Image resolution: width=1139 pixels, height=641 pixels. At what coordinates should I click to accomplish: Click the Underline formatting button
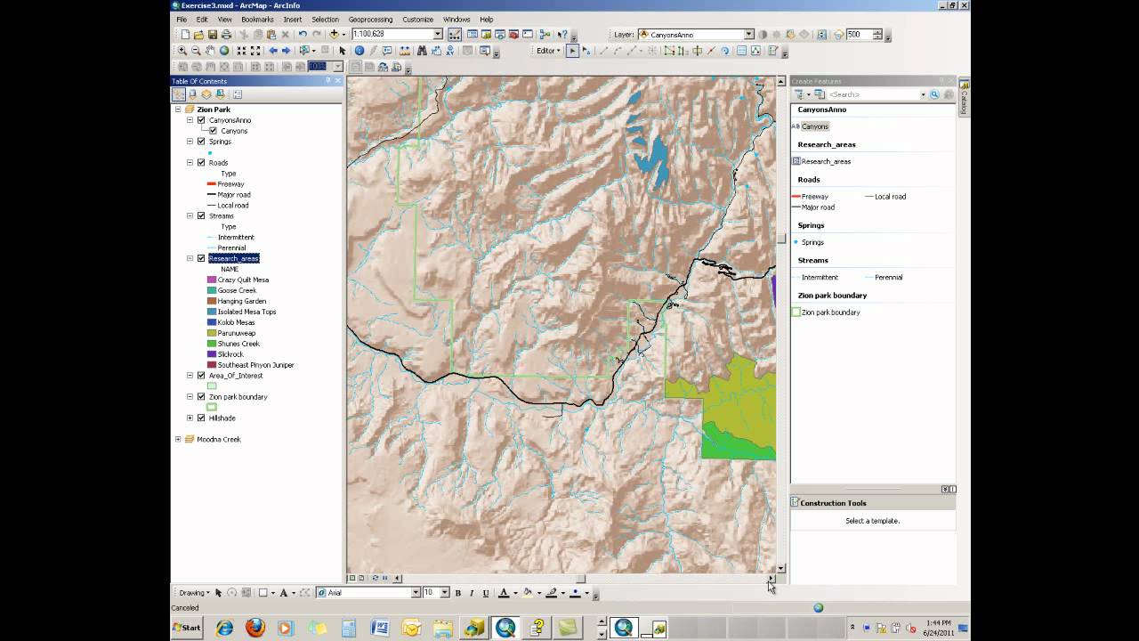tap(486, 593)
